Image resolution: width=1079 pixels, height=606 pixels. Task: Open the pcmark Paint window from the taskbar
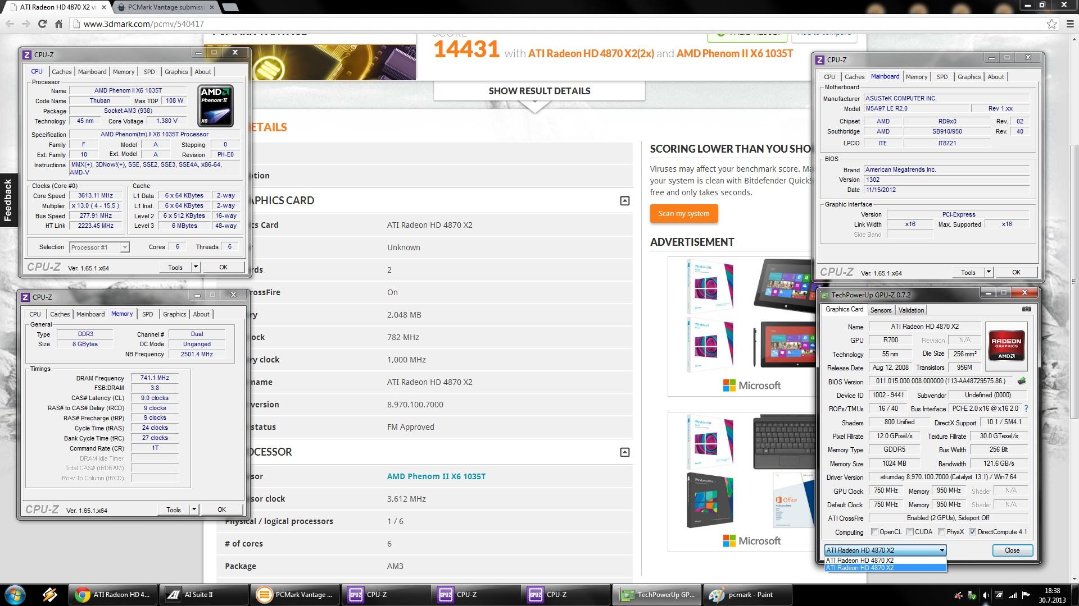point(747,594)
